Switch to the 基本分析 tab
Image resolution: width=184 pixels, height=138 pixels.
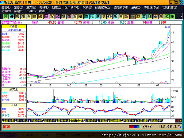click(50, 121)
